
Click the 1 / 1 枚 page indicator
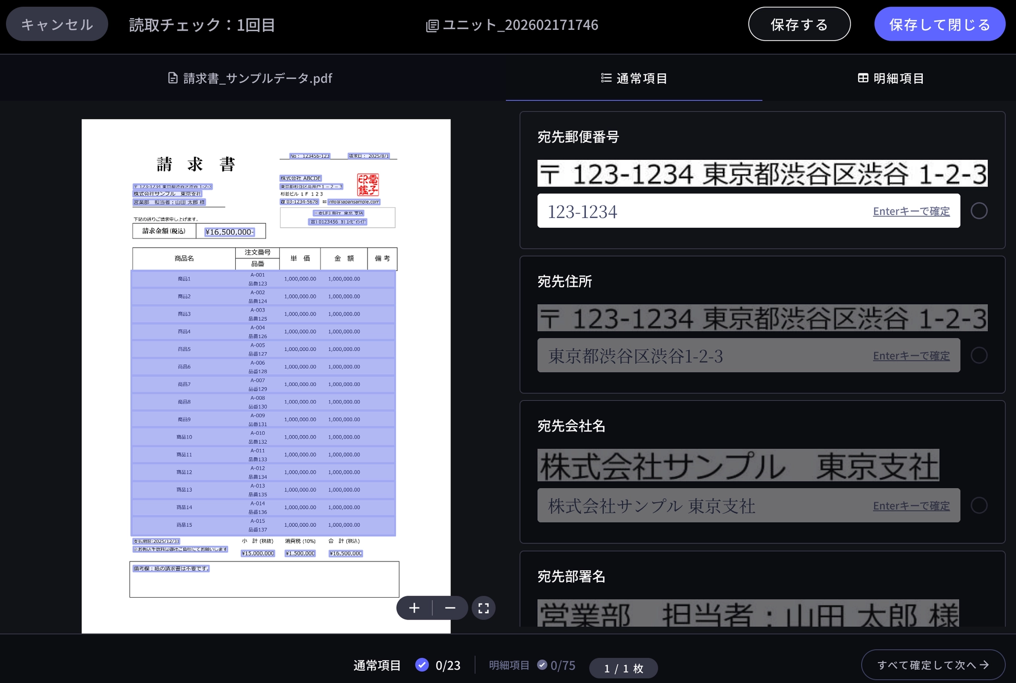coord(624,668)
